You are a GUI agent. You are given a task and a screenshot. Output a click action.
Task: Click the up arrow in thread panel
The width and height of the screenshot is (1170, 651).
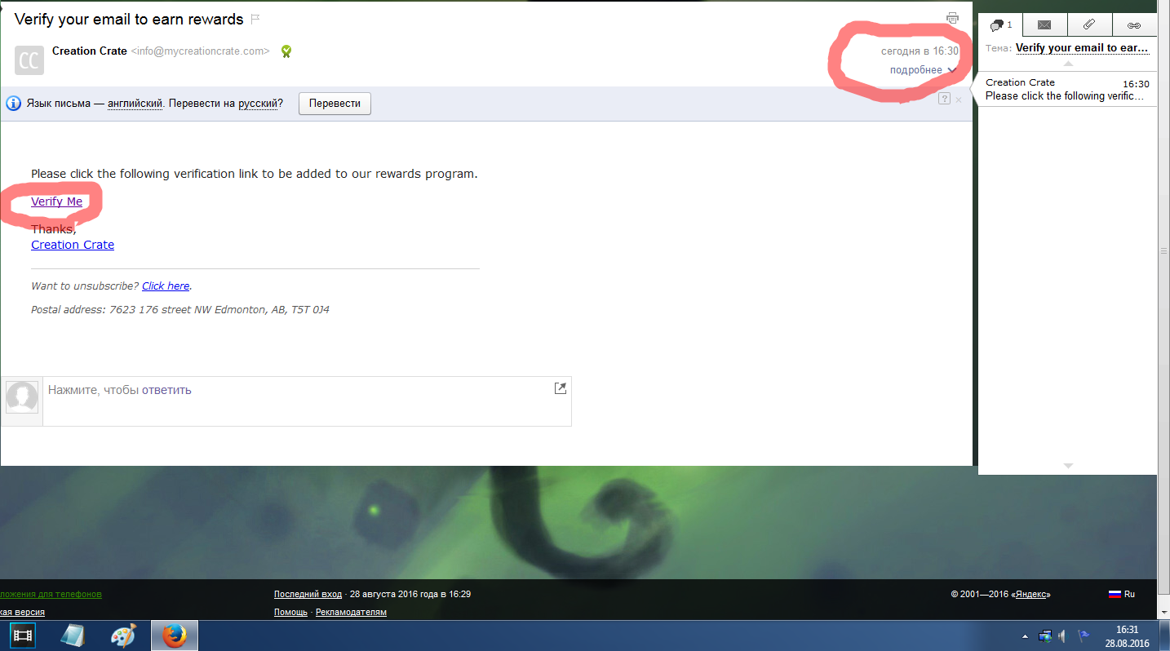tap(1067, 64)
